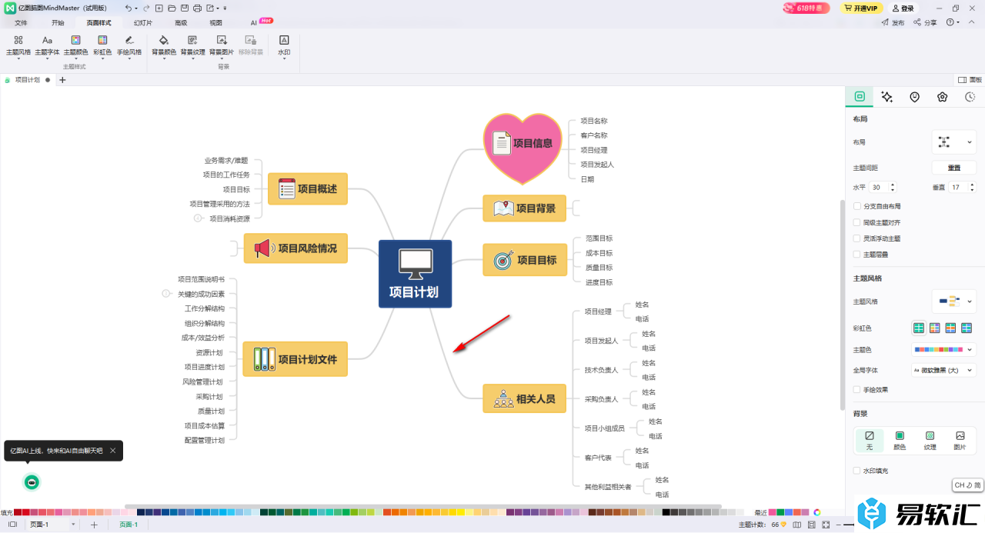Click the 分享 share button

(x=926, y=22)
